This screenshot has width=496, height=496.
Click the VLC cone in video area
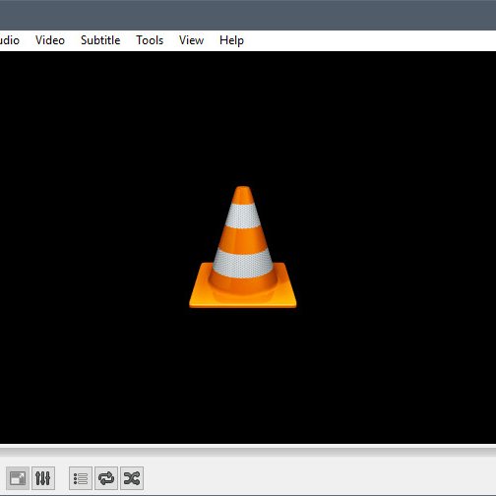click(243, 247)
